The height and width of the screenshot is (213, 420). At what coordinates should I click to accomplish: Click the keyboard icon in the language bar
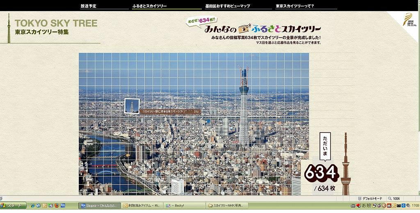click(353, 206)
